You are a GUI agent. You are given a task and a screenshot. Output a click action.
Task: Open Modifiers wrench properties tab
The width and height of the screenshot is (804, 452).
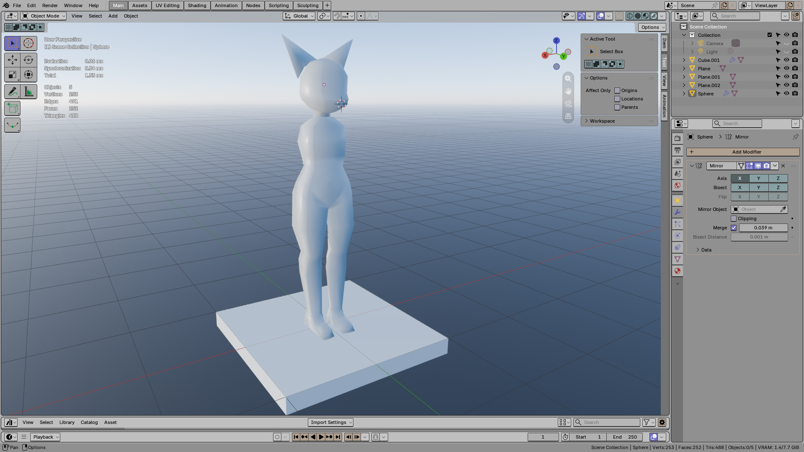click(678, 212)
